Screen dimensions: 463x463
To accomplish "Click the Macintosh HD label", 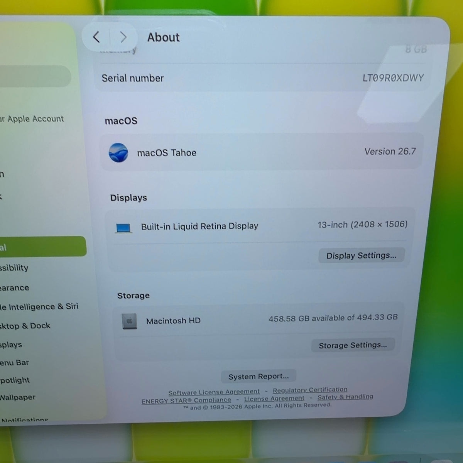I will (173, 321).
